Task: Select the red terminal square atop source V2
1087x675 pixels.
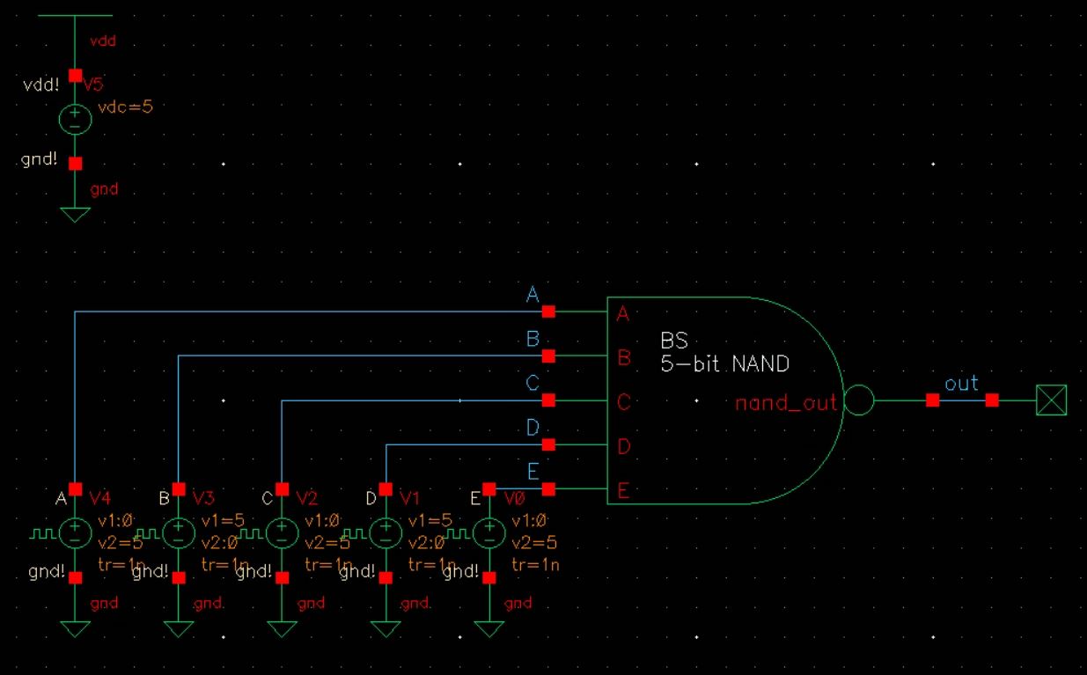Action: pyautogui.click(x=282, y=488)
